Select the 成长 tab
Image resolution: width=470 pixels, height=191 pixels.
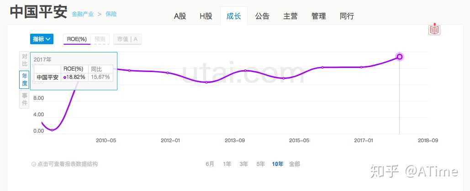[233, 16]
